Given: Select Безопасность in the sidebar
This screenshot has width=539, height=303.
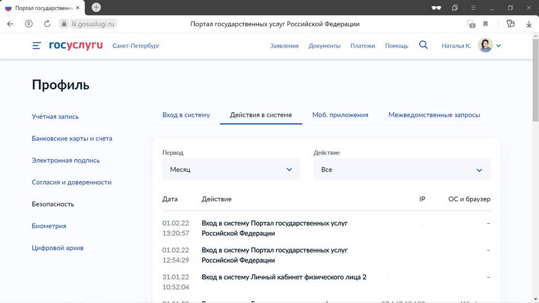Looking at the screenshot, I should coord(53,204).
